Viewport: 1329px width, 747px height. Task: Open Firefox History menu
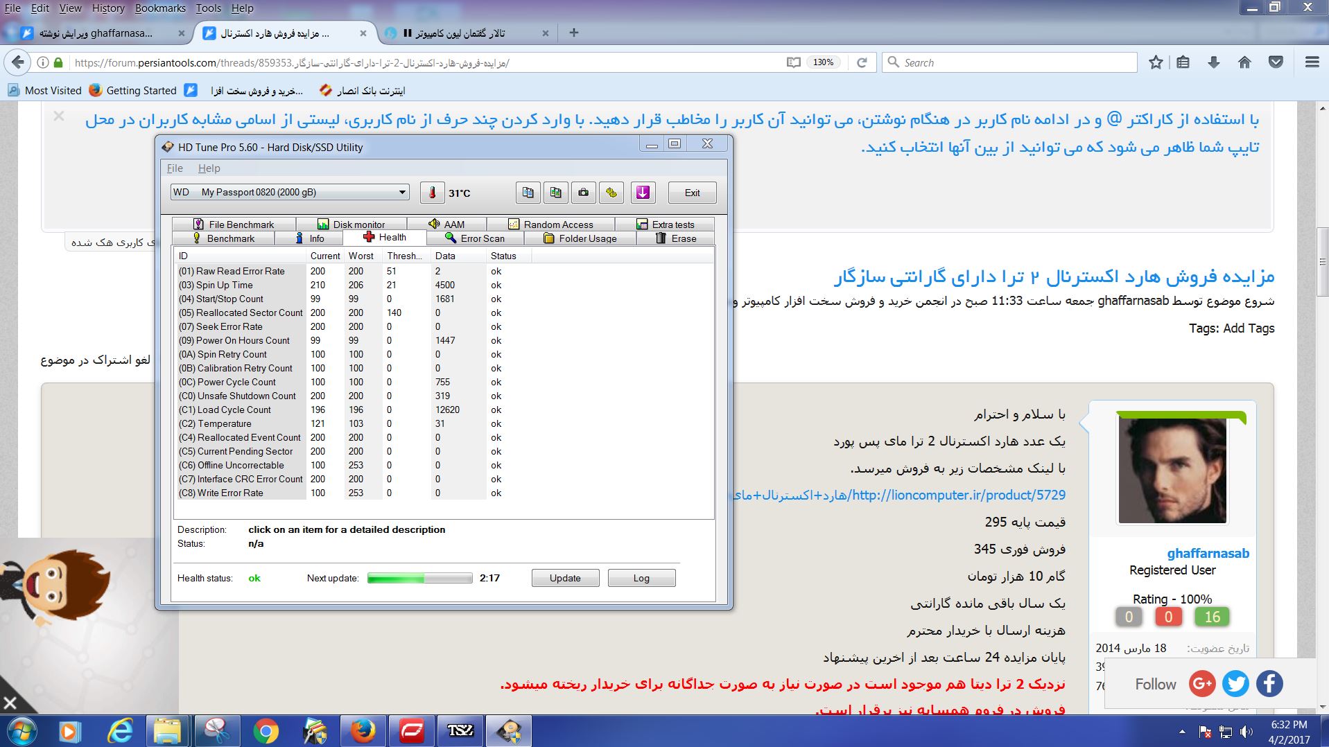108,8
